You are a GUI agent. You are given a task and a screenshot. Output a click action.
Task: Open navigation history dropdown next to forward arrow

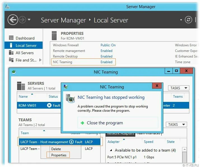coord(29,20)
